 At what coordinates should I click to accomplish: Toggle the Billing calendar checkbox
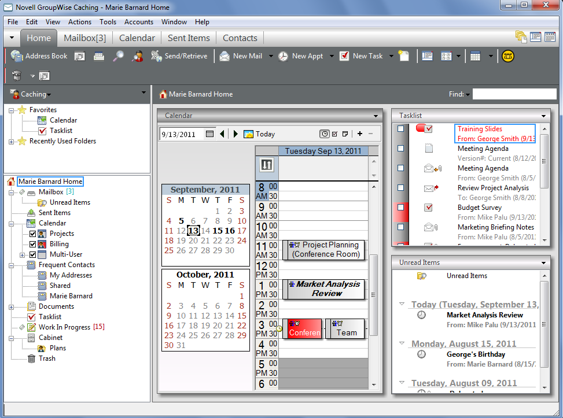(33, 244)
